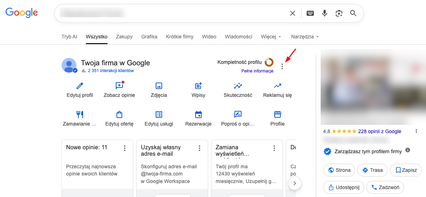Screen dimensions: 426x197
Task: Clear the search box with the X icon
Action: click(293, 13)
